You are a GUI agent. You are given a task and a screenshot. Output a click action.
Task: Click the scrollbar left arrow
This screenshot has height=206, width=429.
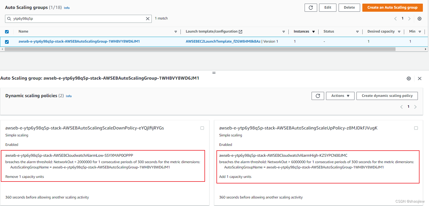pyautogui.click(x=2, y=49)
